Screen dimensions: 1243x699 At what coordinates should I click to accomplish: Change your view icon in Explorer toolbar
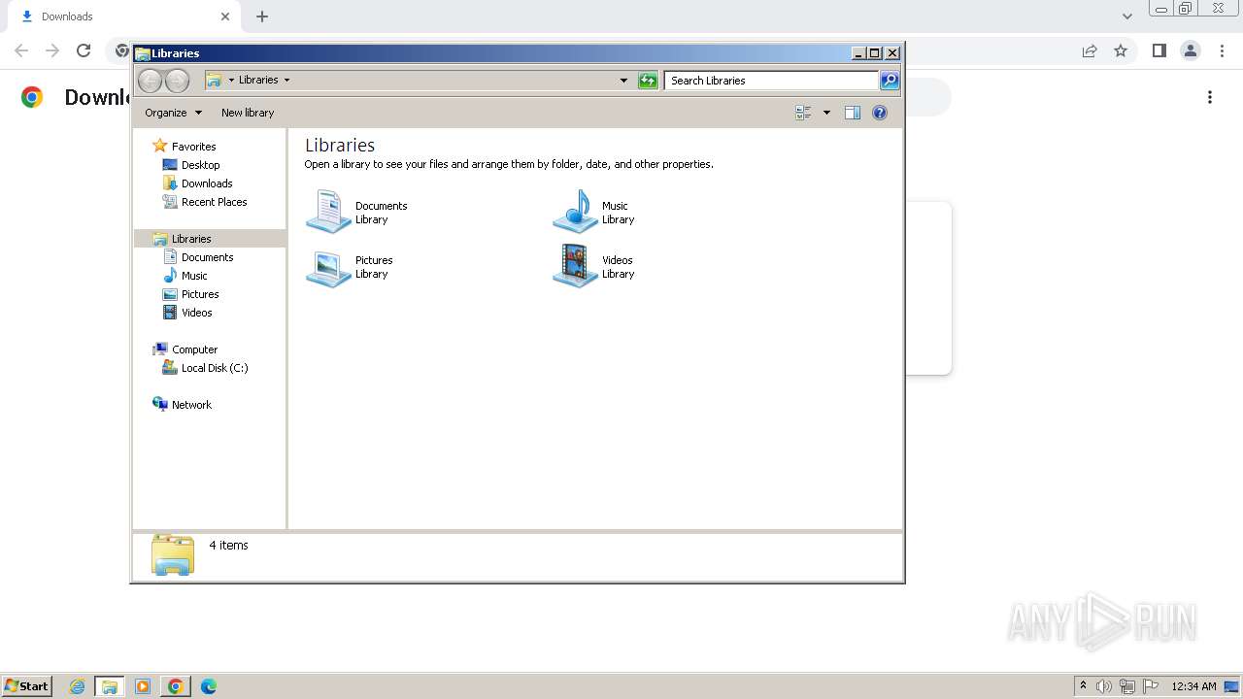click(803, 113)
